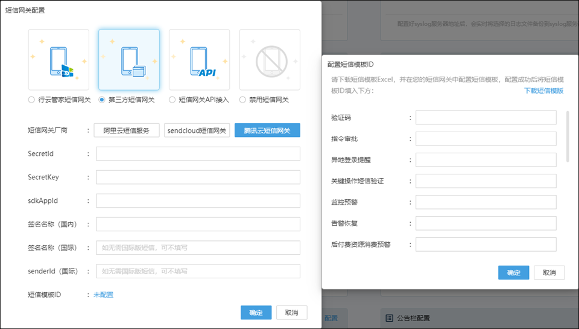Click the 禁用短信网关 disabled phone icon

270,60
